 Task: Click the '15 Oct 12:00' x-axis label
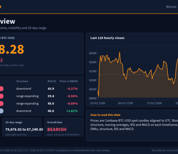(x=98, y=103)
